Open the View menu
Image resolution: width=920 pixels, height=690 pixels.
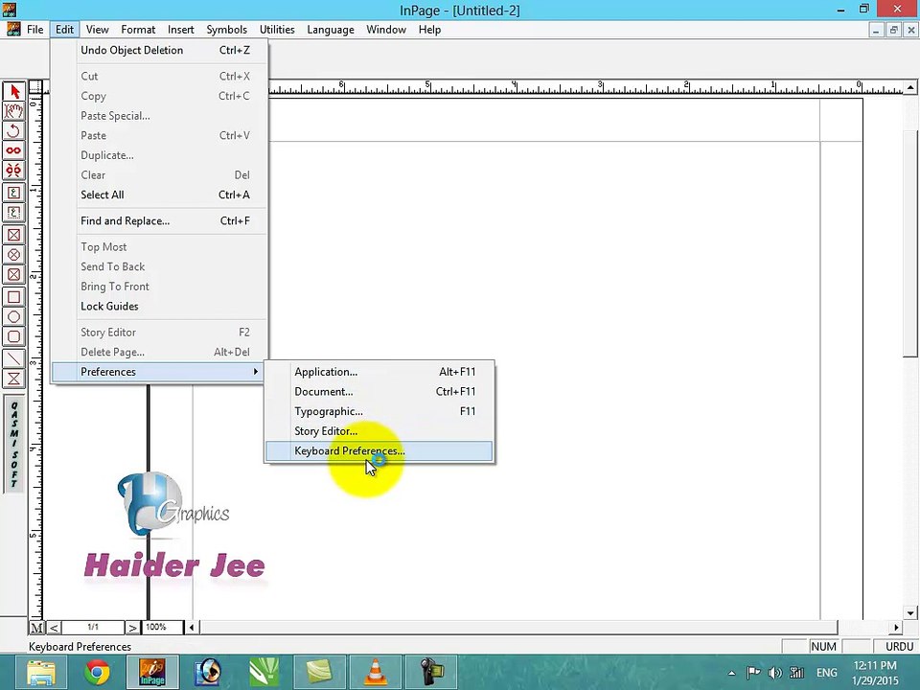pos(97,30)
